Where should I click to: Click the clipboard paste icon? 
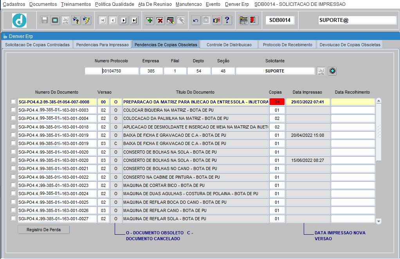[x=206, y=20]
